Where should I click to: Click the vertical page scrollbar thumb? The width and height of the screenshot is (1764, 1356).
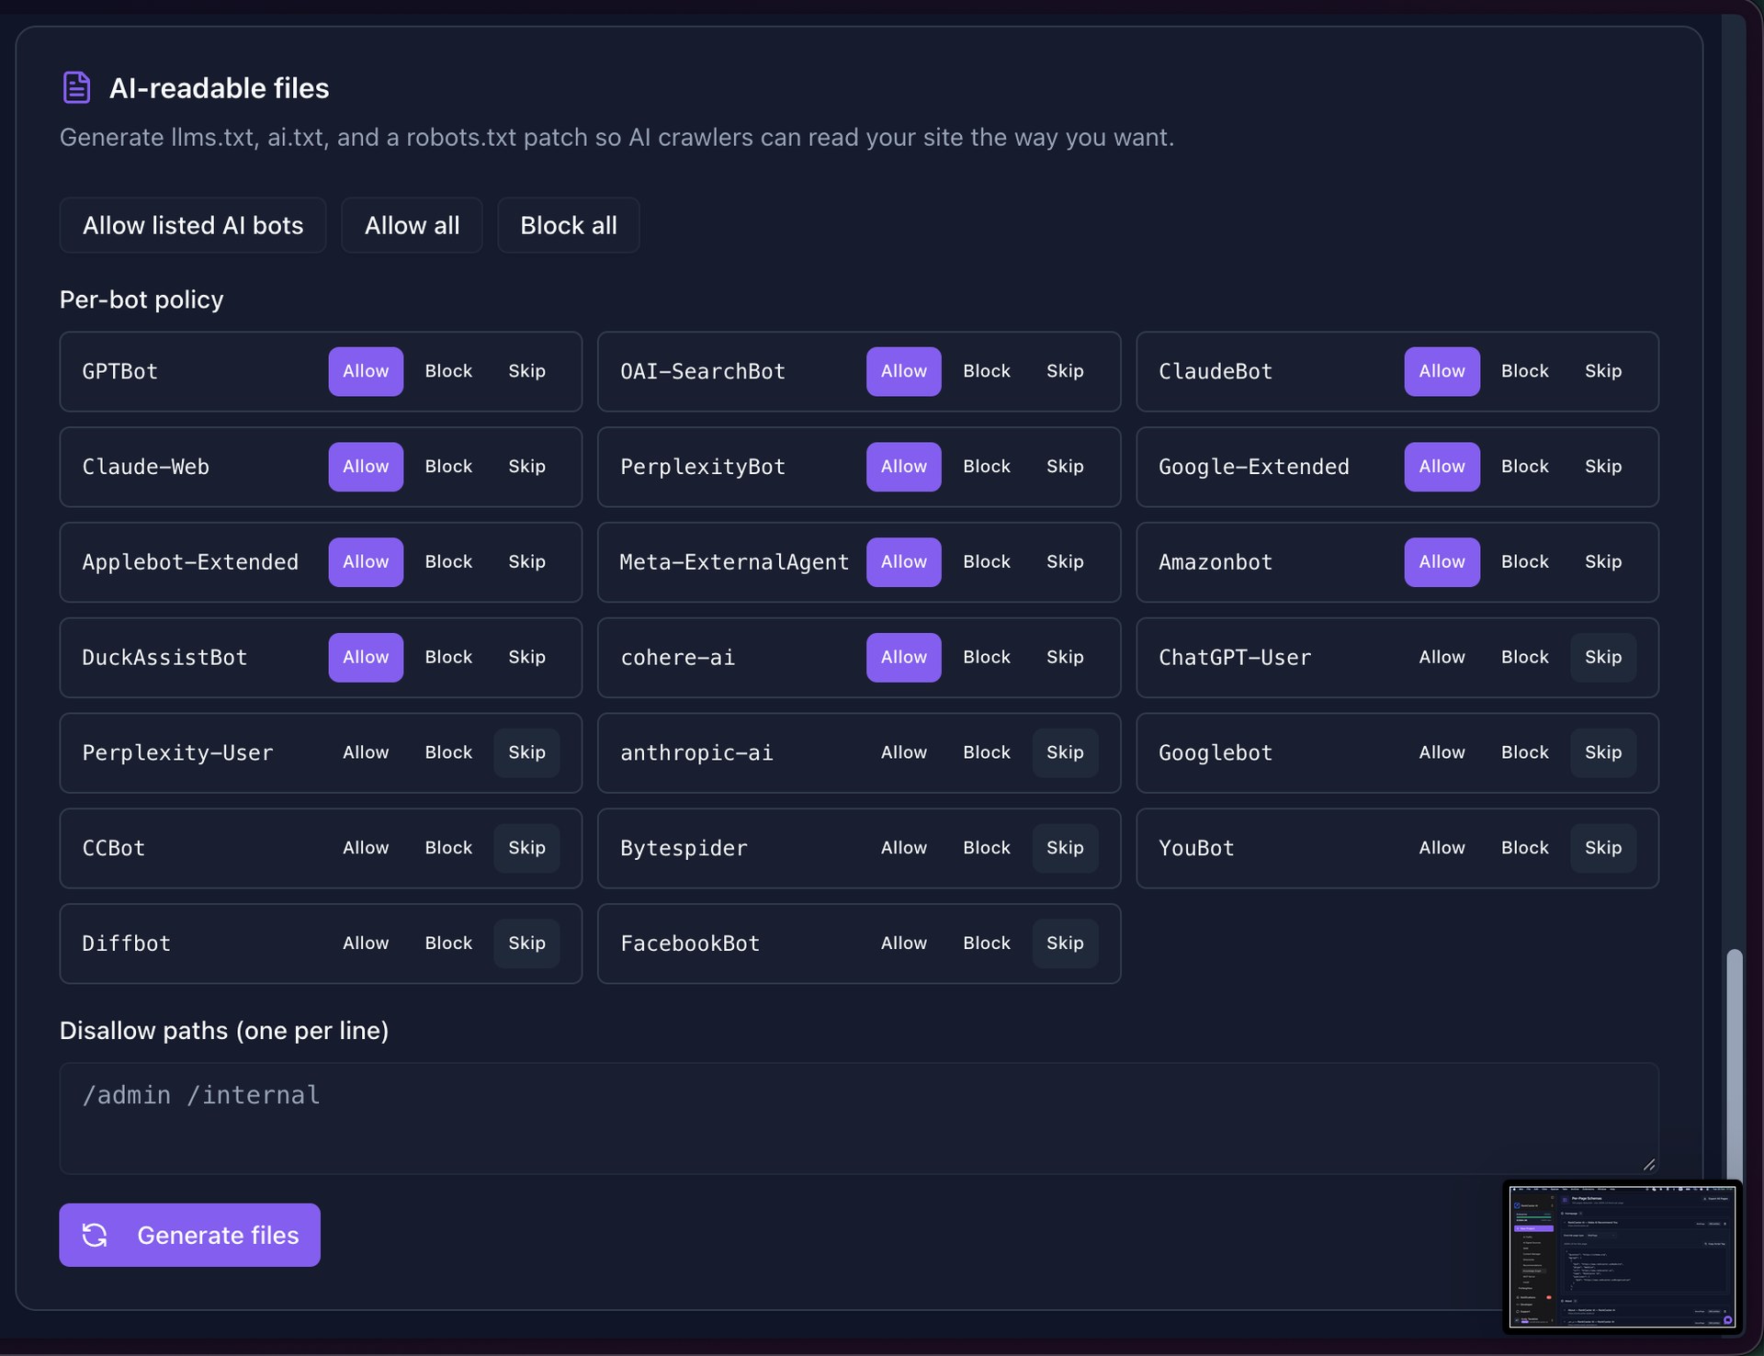tap(1734, 1066)
